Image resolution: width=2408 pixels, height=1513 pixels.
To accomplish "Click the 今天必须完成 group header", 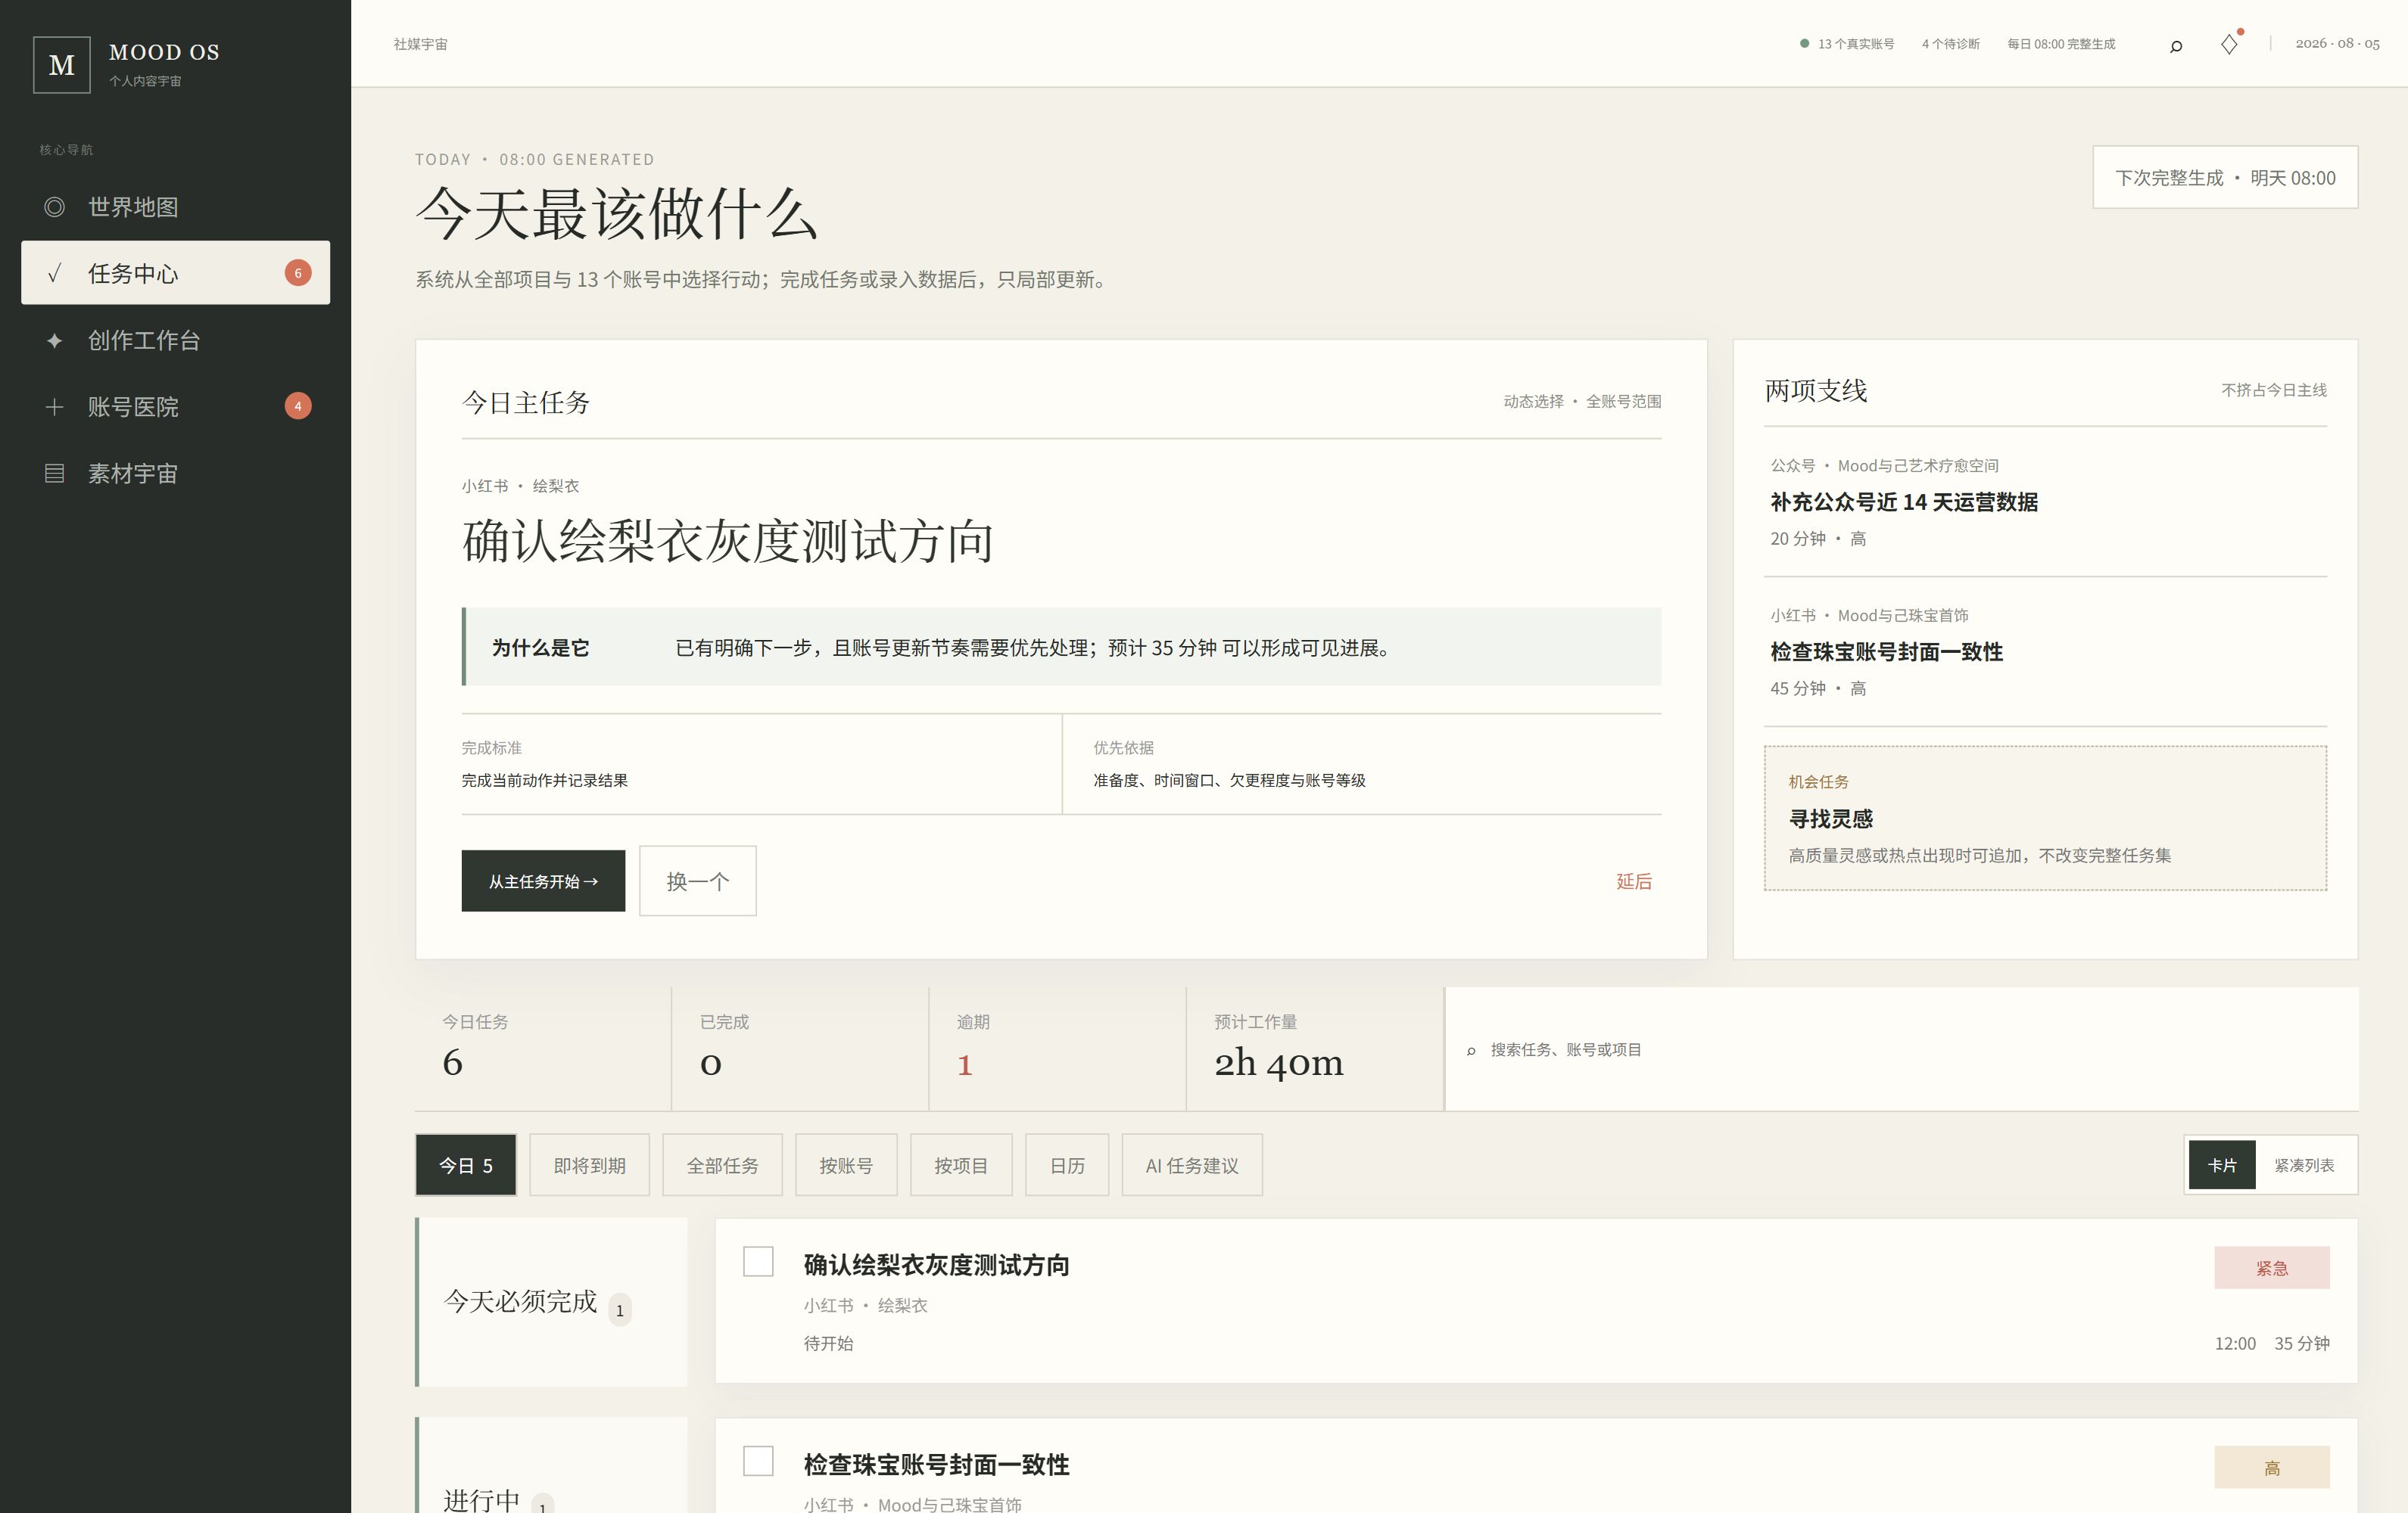I will 552,1302.
